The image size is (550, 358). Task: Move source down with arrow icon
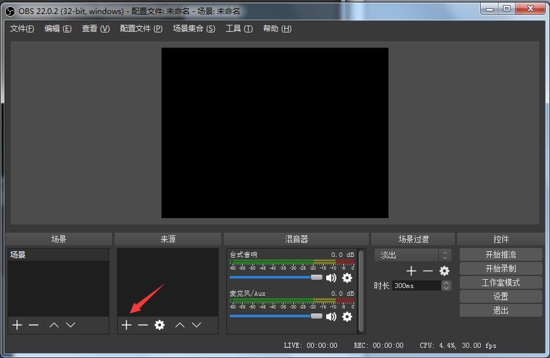(196, 325)
